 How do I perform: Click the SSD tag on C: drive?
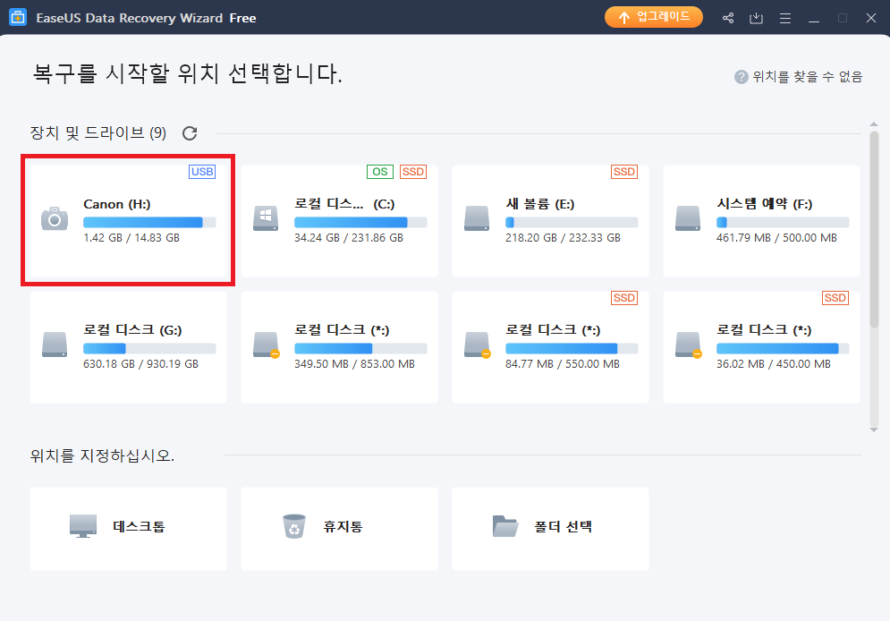coord(413,172)
